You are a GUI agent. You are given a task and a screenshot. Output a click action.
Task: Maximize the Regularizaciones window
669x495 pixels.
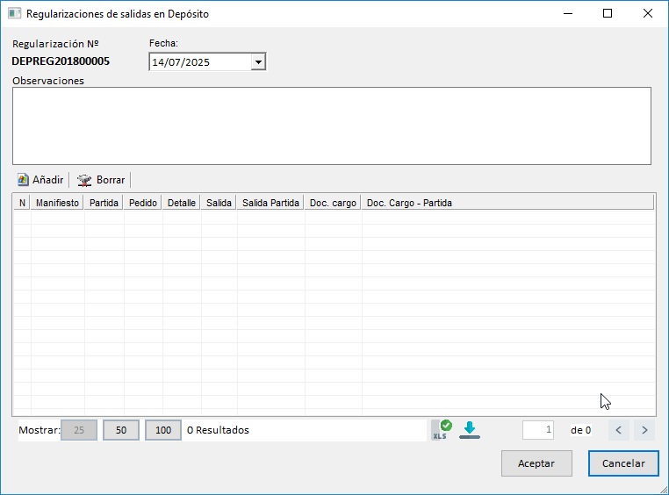click(607, 14)
